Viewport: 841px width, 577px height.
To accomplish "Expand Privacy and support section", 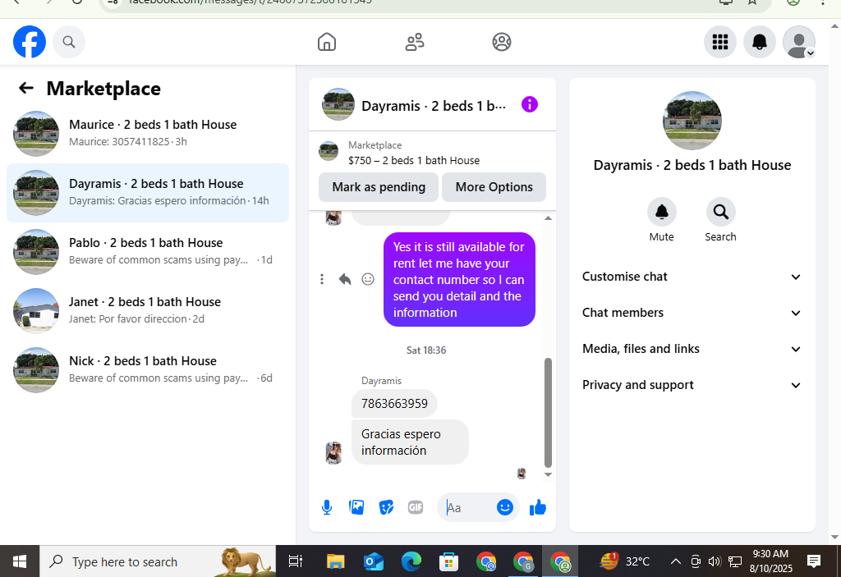I will point(692,385).
